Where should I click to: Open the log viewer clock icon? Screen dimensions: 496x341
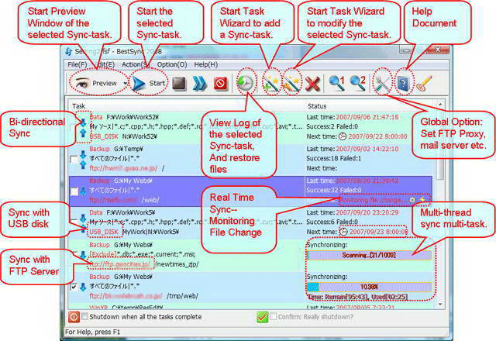[245, 83]
